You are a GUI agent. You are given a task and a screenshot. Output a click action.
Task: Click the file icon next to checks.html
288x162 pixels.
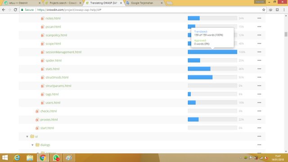point(37,111)
